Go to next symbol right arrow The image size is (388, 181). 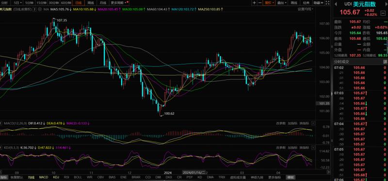click(x=385, y=4)
